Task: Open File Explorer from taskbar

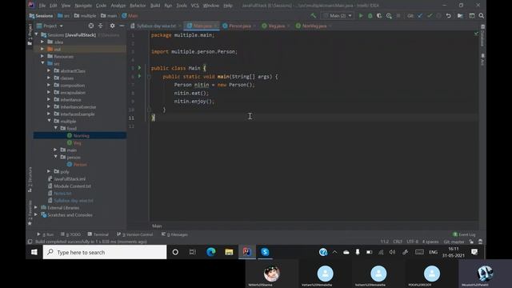Action: tap(229, 252)
